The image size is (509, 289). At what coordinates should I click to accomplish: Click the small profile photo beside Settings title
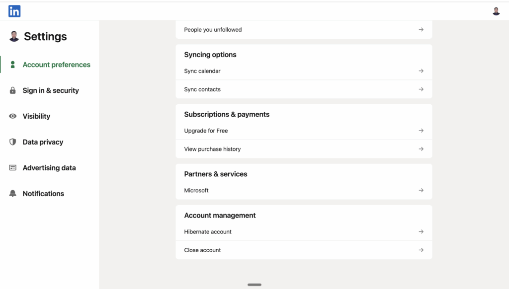[14, 36]
